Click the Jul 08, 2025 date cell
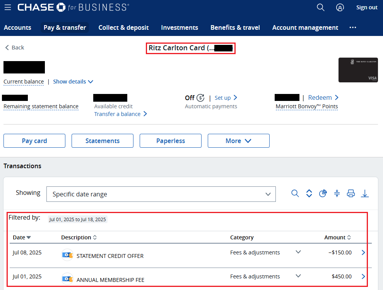This screenshot has height=290, width=383. (x=27, y=252)
